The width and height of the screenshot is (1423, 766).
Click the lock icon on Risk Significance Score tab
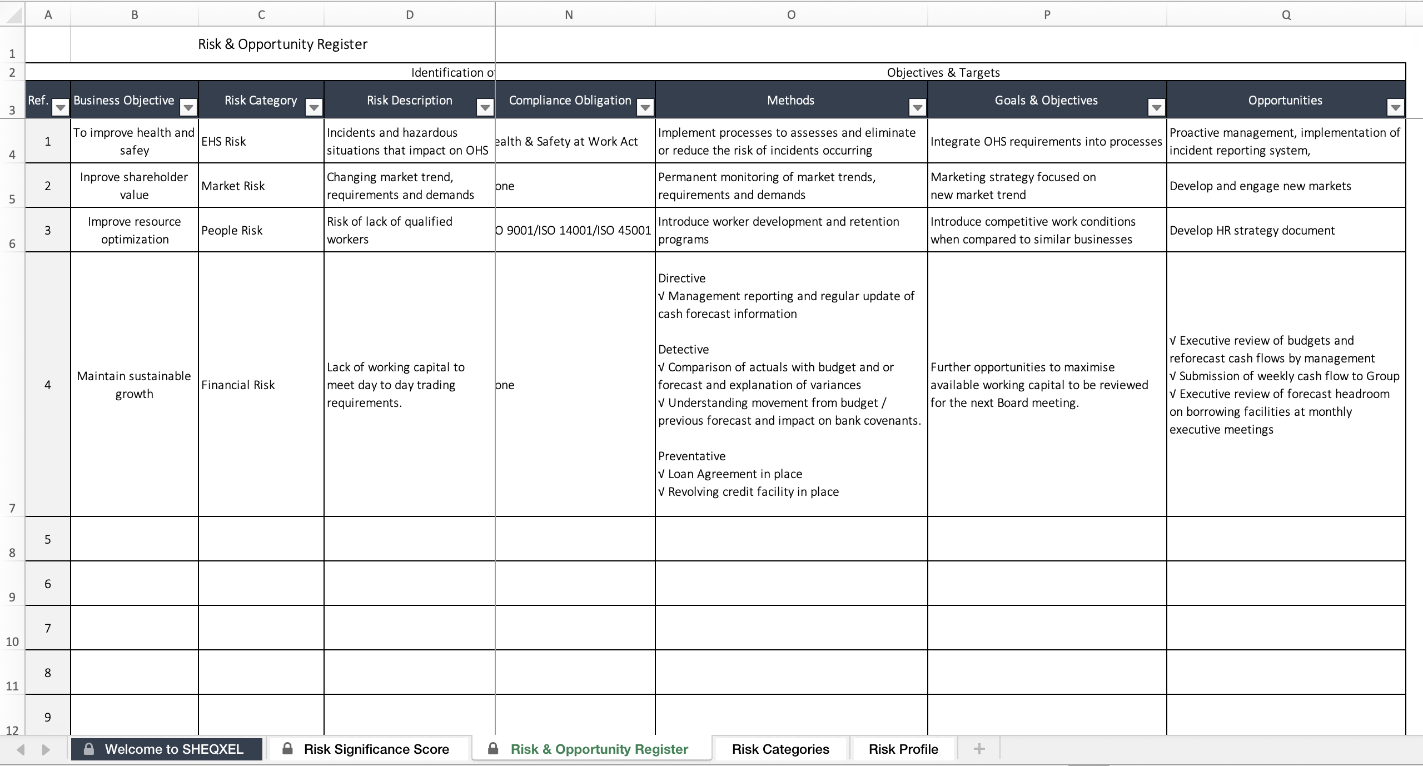pos(287,749)
